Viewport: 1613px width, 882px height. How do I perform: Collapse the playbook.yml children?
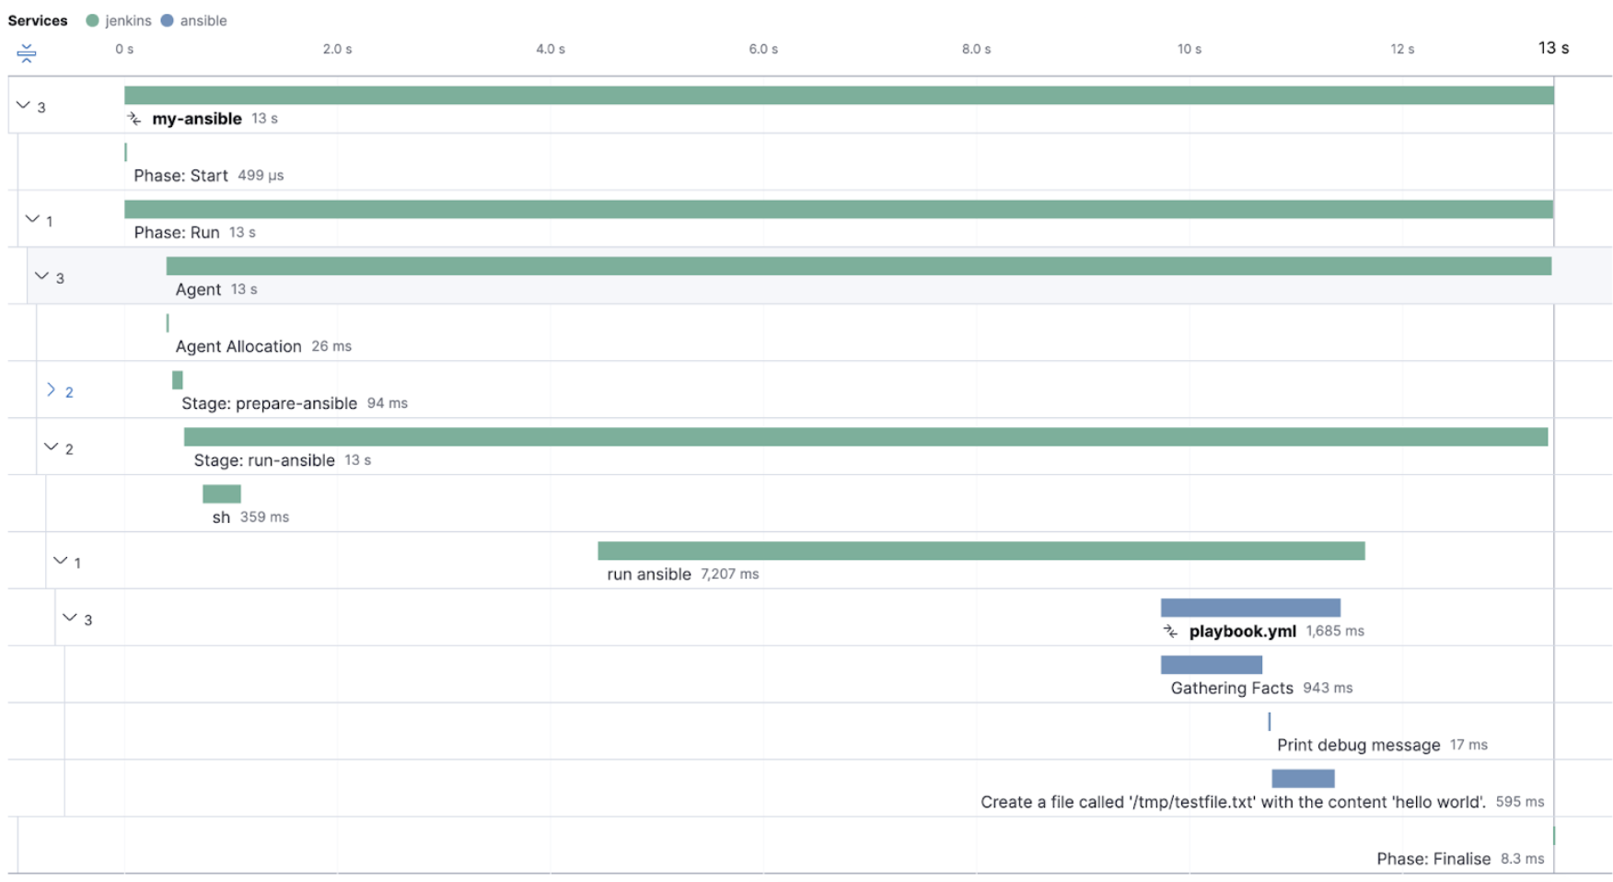(68, 618)
